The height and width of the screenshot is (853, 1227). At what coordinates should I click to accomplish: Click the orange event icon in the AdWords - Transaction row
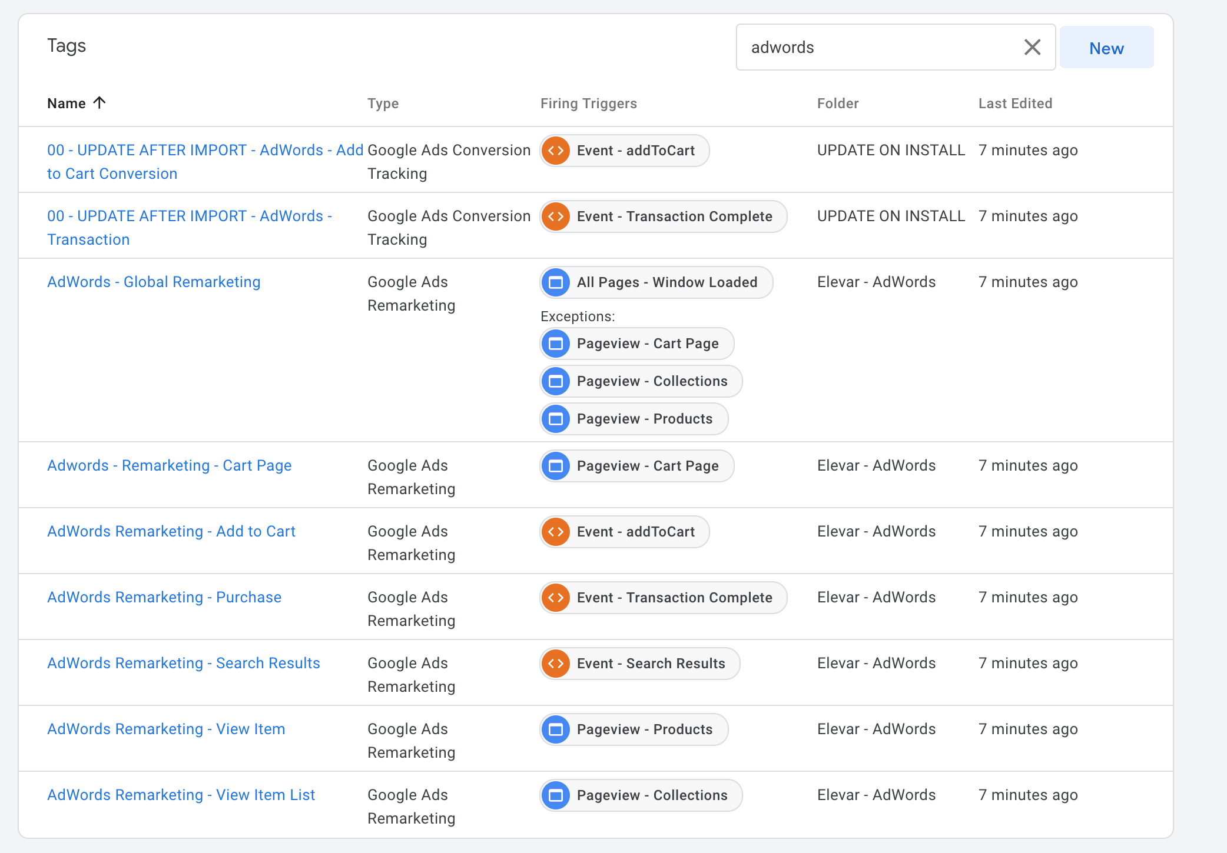(556, 216)
